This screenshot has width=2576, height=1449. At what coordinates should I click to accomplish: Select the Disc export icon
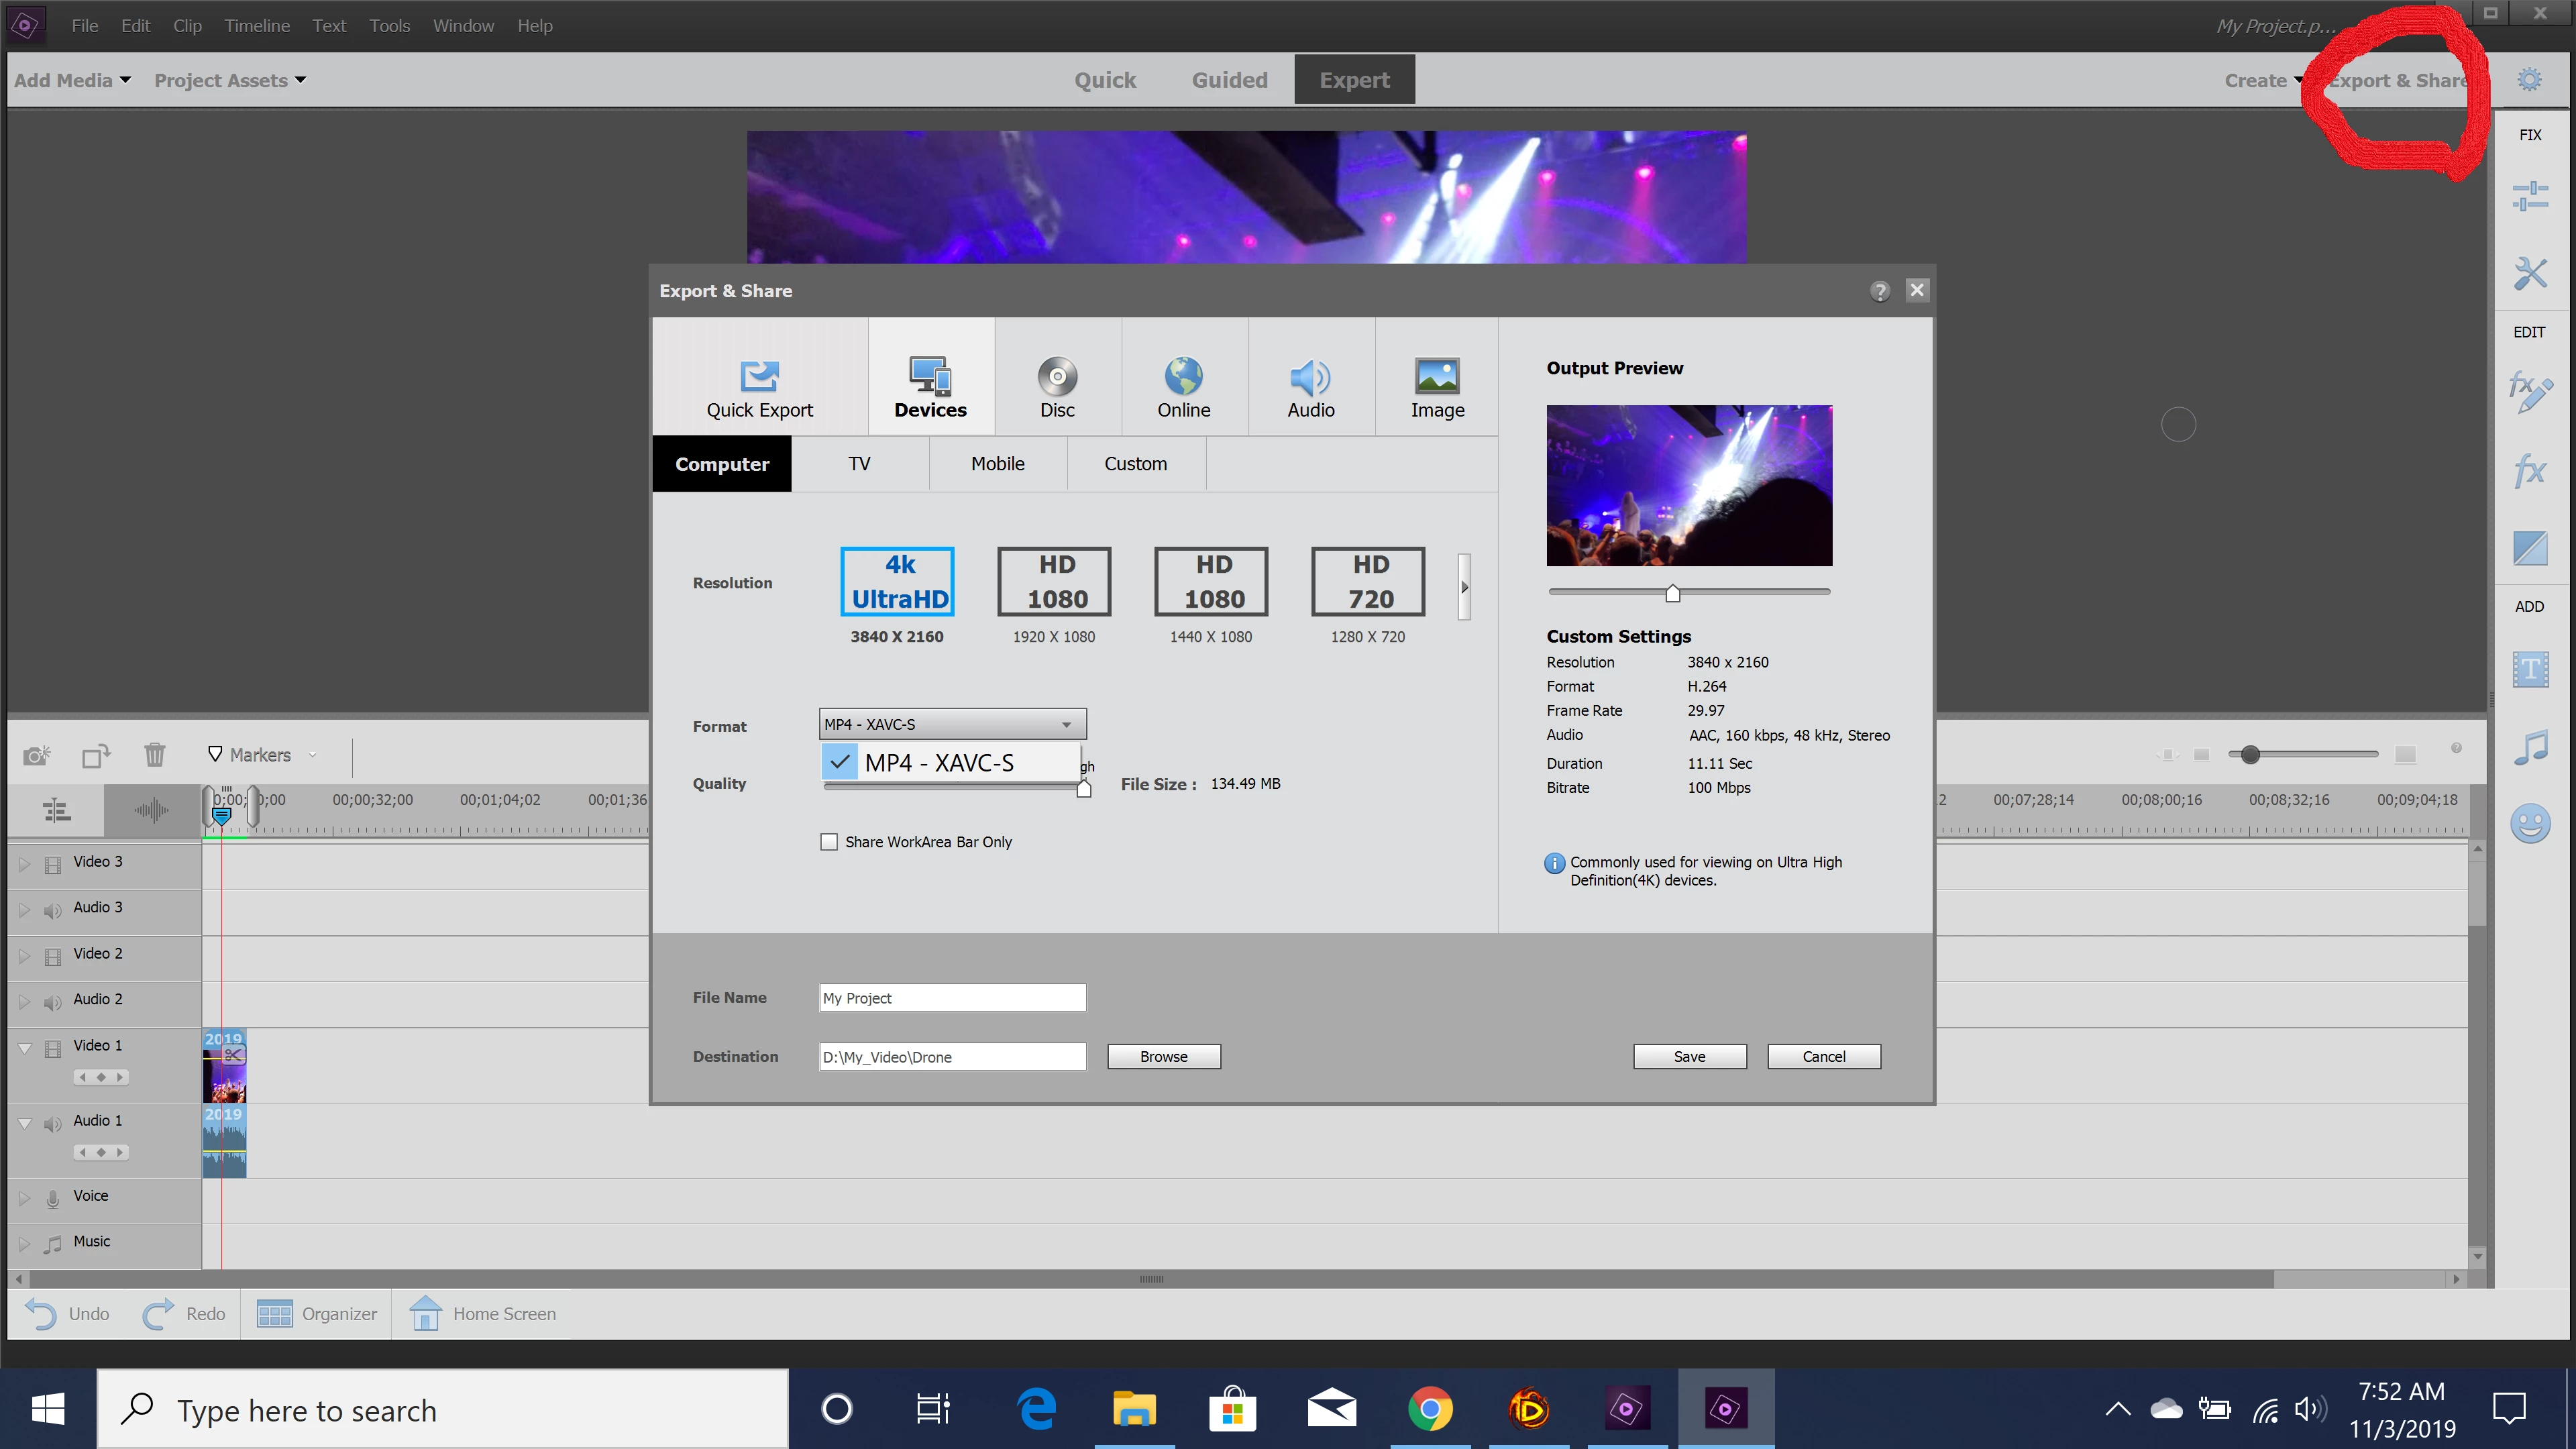[1057, 387]
